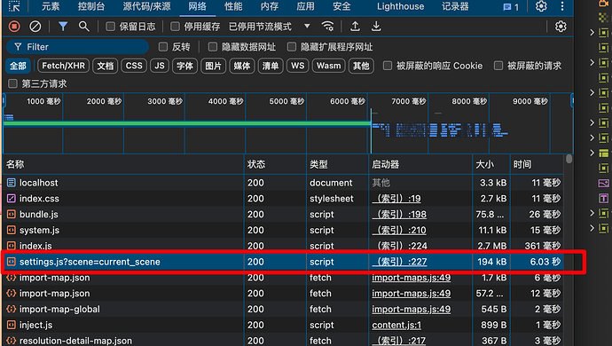Check the 第三方请求 checkbox

point(13,83)
